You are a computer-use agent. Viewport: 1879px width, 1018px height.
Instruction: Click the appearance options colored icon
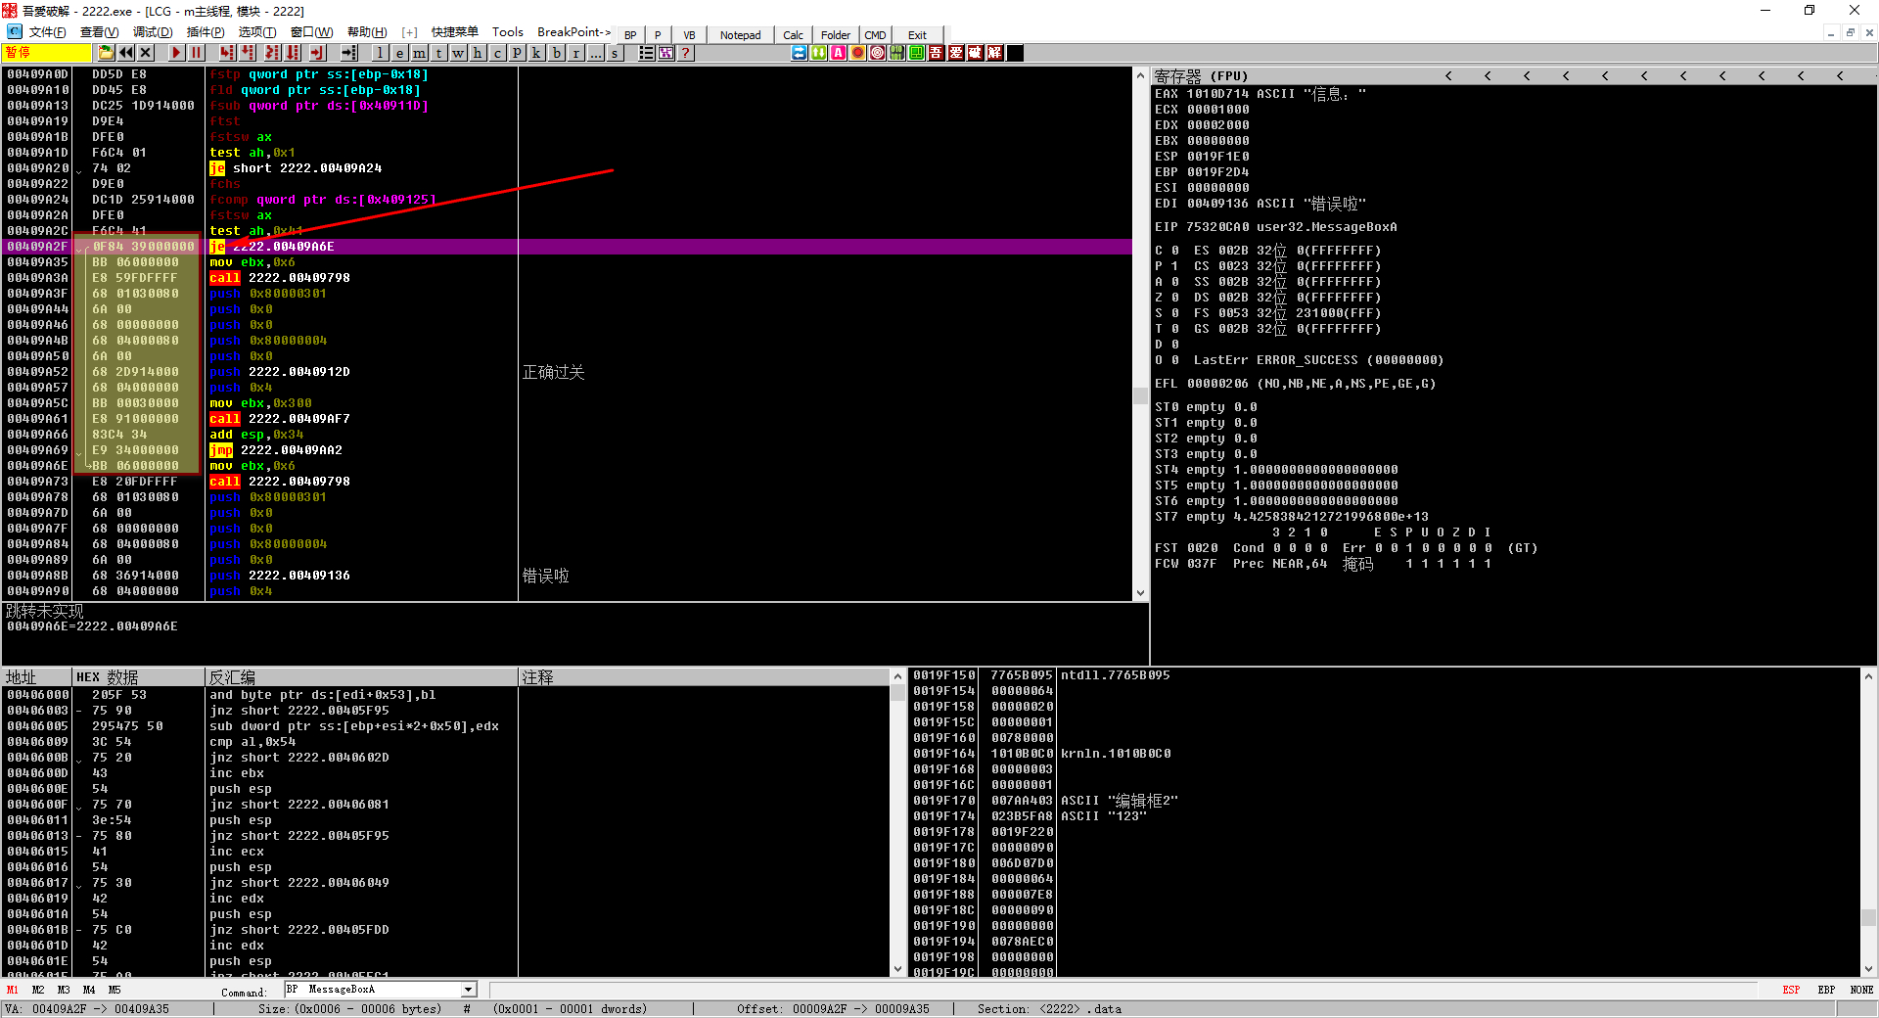pyautogui.click(x=665, y=53)
